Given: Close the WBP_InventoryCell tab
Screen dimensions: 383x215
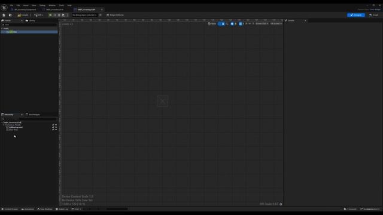Looking at the screenshot, I should (102, 10).
